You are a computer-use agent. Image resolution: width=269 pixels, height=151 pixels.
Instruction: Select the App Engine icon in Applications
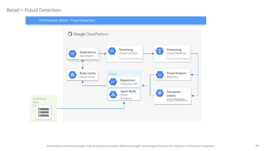(73, 54)
